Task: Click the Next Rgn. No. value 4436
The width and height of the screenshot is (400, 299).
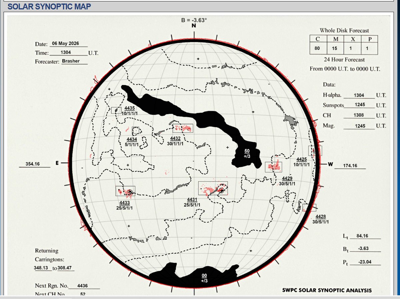Action: click(82, 286)
